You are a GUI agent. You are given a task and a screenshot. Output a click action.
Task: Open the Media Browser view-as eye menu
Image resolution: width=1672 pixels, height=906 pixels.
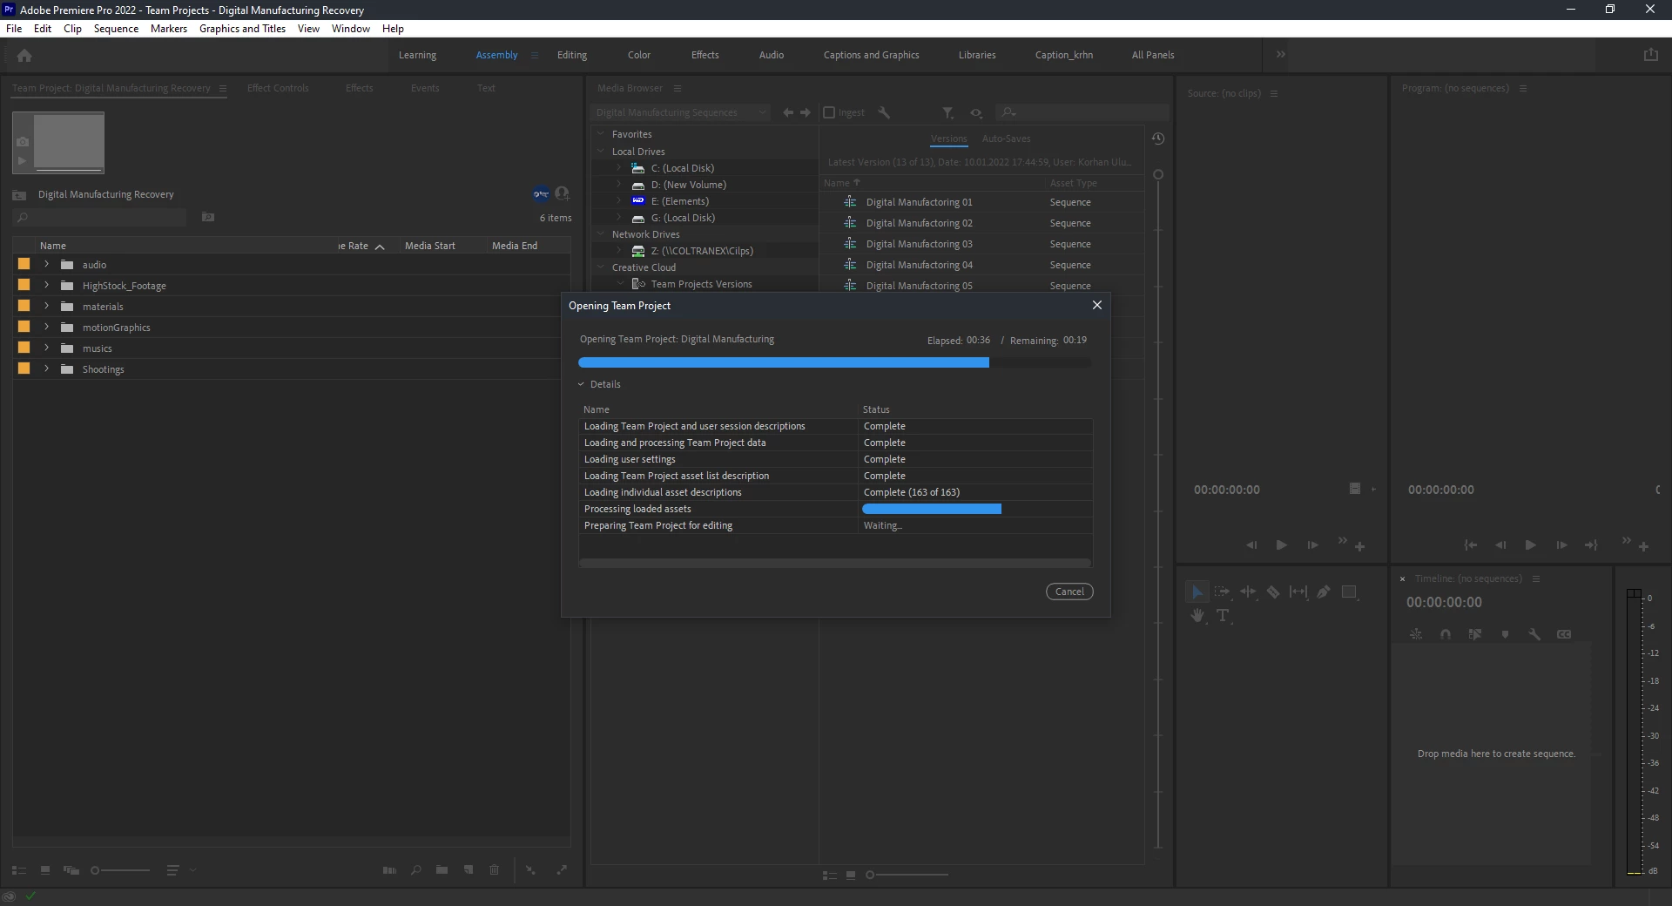tap(976, 112)
